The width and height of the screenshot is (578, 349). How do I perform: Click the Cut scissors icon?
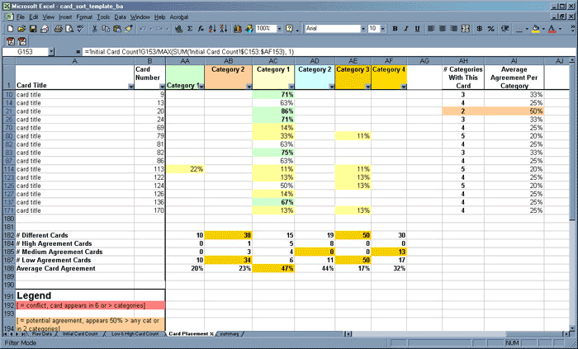[95, 29]
